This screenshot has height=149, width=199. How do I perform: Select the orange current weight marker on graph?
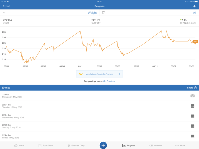tap(195, 42)
